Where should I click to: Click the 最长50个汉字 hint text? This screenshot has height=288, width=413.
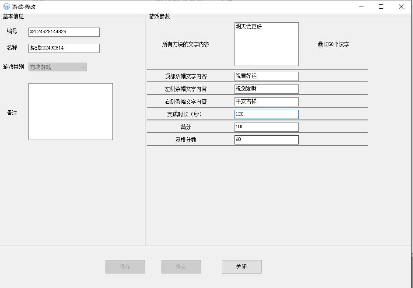click(333, 44)
